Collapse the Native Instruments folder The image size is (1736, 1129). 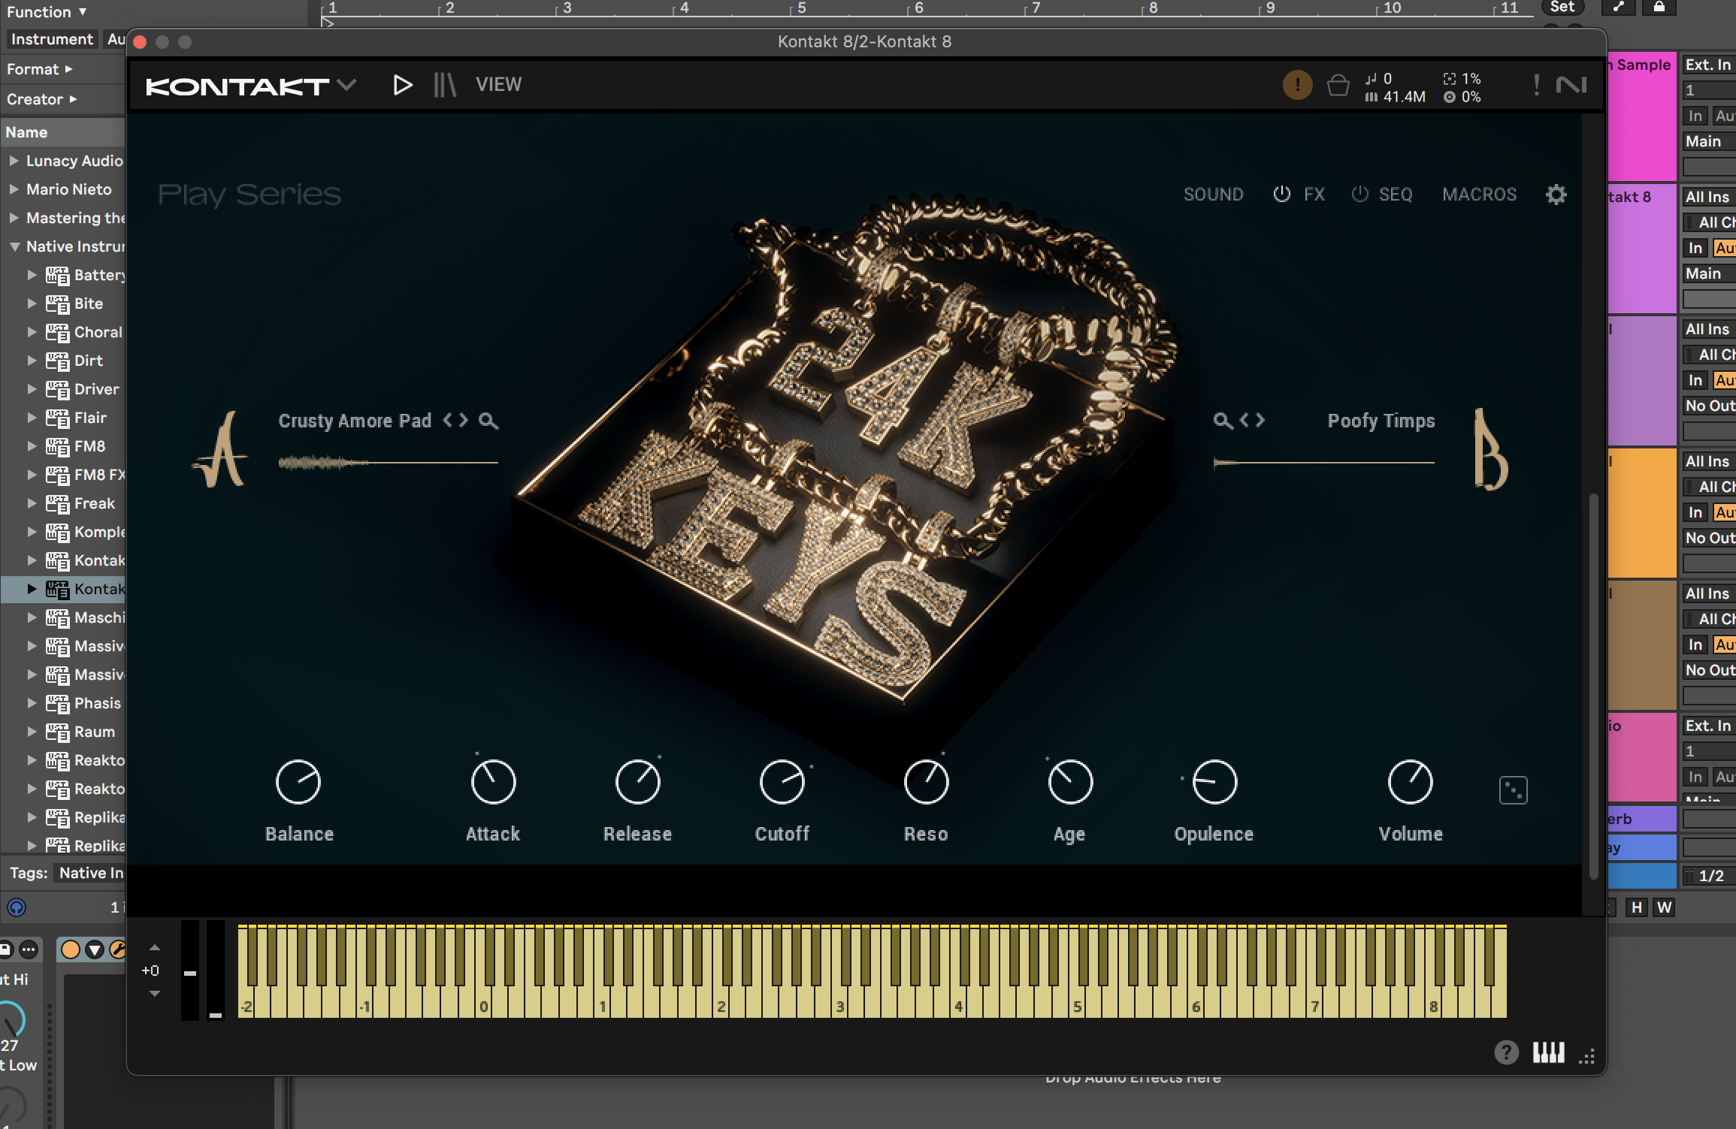(x=14, y=246)
